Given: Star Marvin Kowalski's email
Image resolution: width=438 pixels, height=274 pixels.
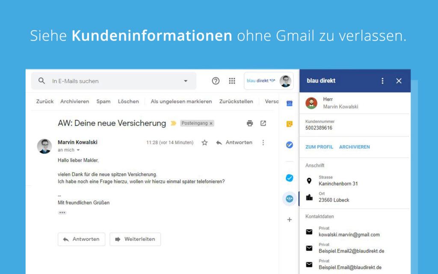Looking at the screenshot, I should click(x=204, y=142).
